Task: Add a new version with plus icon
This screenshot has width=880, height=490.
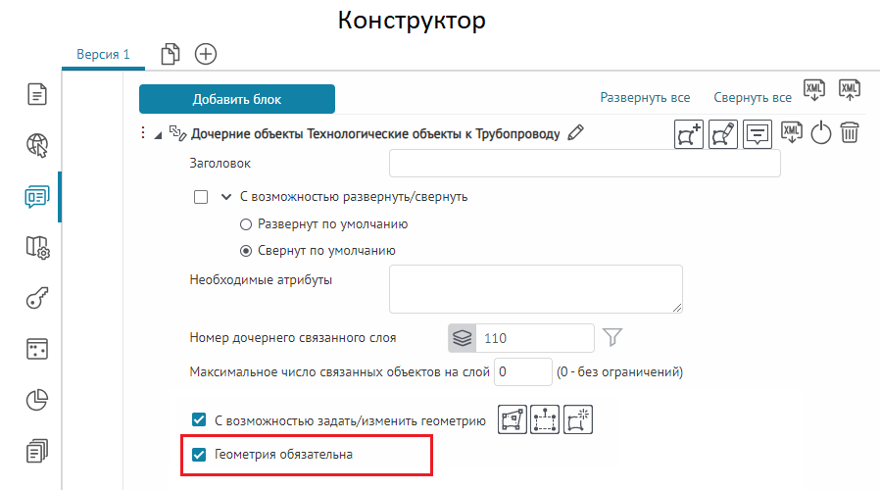Action: pyautogui.click(x=206, y=54)
